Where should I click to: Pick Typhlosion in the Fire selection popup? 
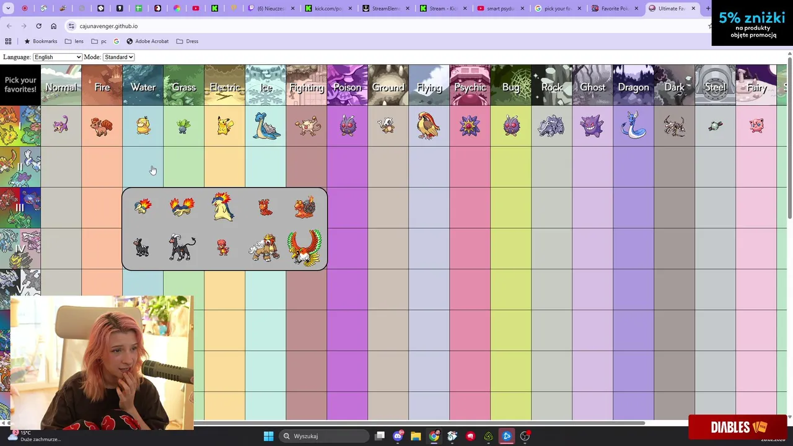point(223,206)
